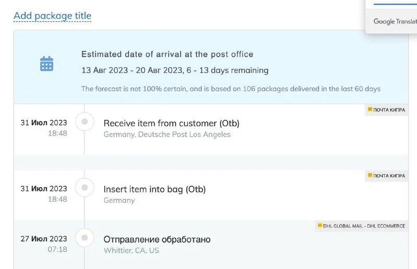
Task: Click the Google Translate logo
Action: coord(395,22)
